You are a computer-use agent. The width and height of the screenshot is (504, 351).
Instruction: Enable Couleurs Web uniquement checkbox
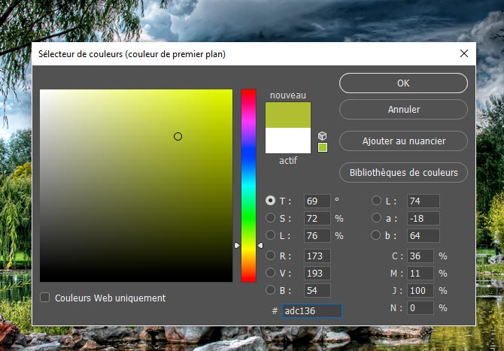coord(45,298)
